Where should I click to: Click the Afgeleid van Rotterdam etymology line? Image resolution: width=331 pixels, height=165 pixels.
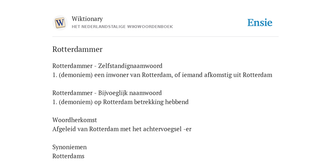pyautogui.click(x=122, y=129)
